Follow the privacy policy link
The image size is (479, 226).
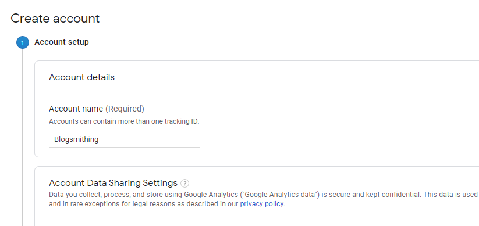click(262, 204)
